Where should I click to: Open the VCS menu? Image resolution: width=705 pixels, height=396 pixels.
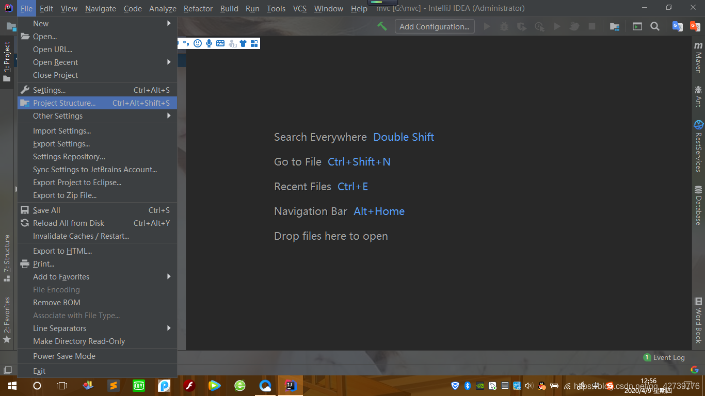[x=299, y=8]
